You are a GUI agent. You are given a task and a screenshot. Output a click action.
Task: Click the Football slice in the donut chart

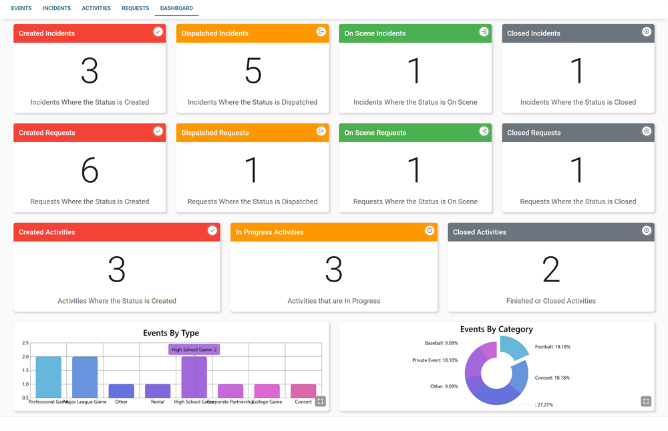click(514, 347)
